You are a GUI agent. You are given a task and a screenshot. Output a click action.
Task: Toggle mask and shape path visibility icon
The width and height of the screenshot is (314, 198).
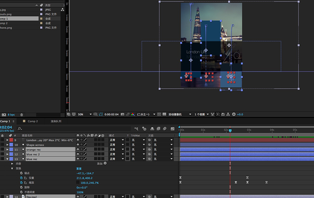(x=101, y=115)
